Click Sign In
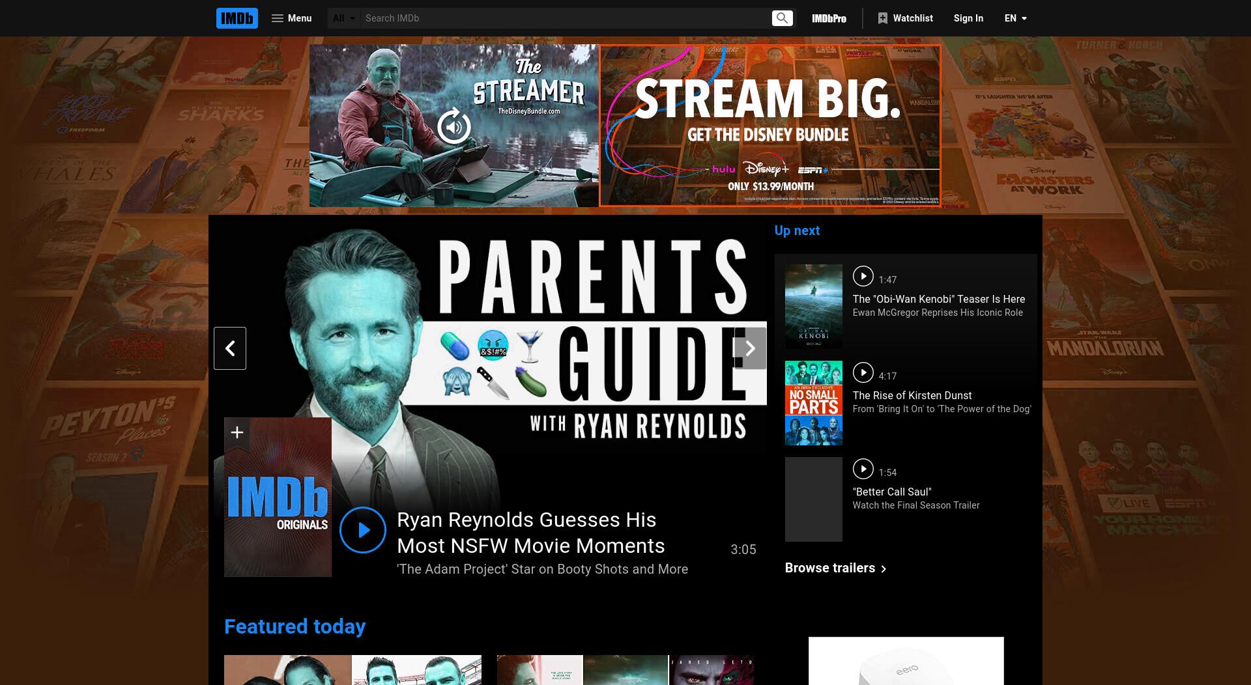 (x=968, y=18)
